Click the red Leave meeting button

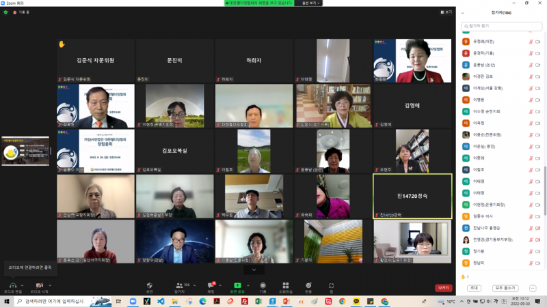443,288
